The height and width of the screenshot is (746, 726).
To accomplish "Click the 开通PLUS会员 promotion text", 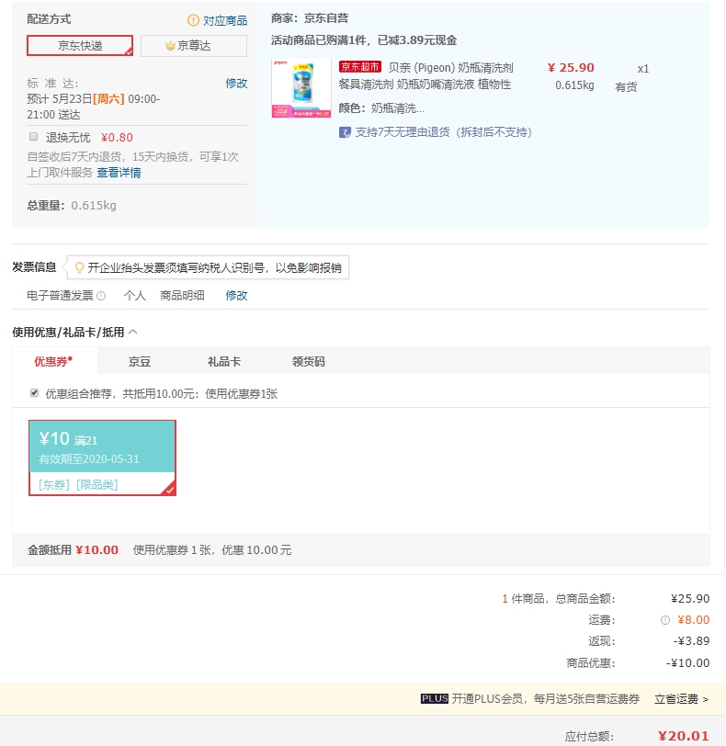I will point(546,699).
